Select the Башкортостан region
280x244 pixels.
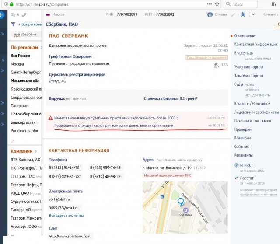point(23,122)
